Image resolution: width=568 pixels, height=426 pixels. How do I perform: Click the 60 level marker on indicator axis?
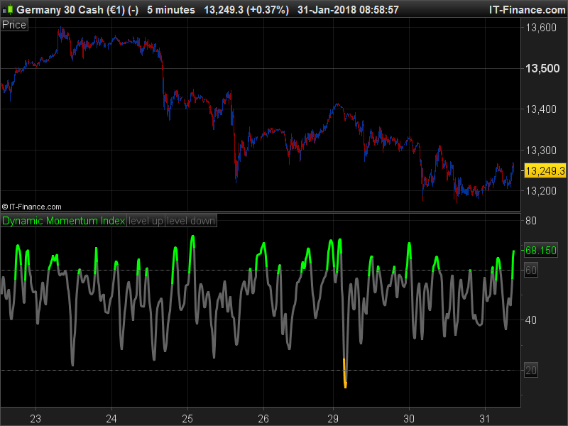[x=530, y=271]
